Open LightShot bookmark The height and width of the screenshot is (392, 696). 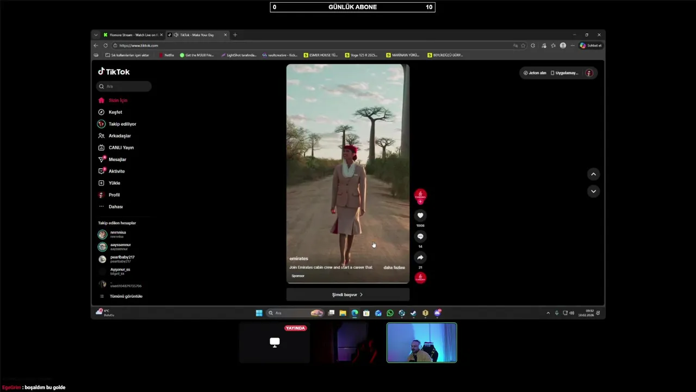[x=238, y=55]
